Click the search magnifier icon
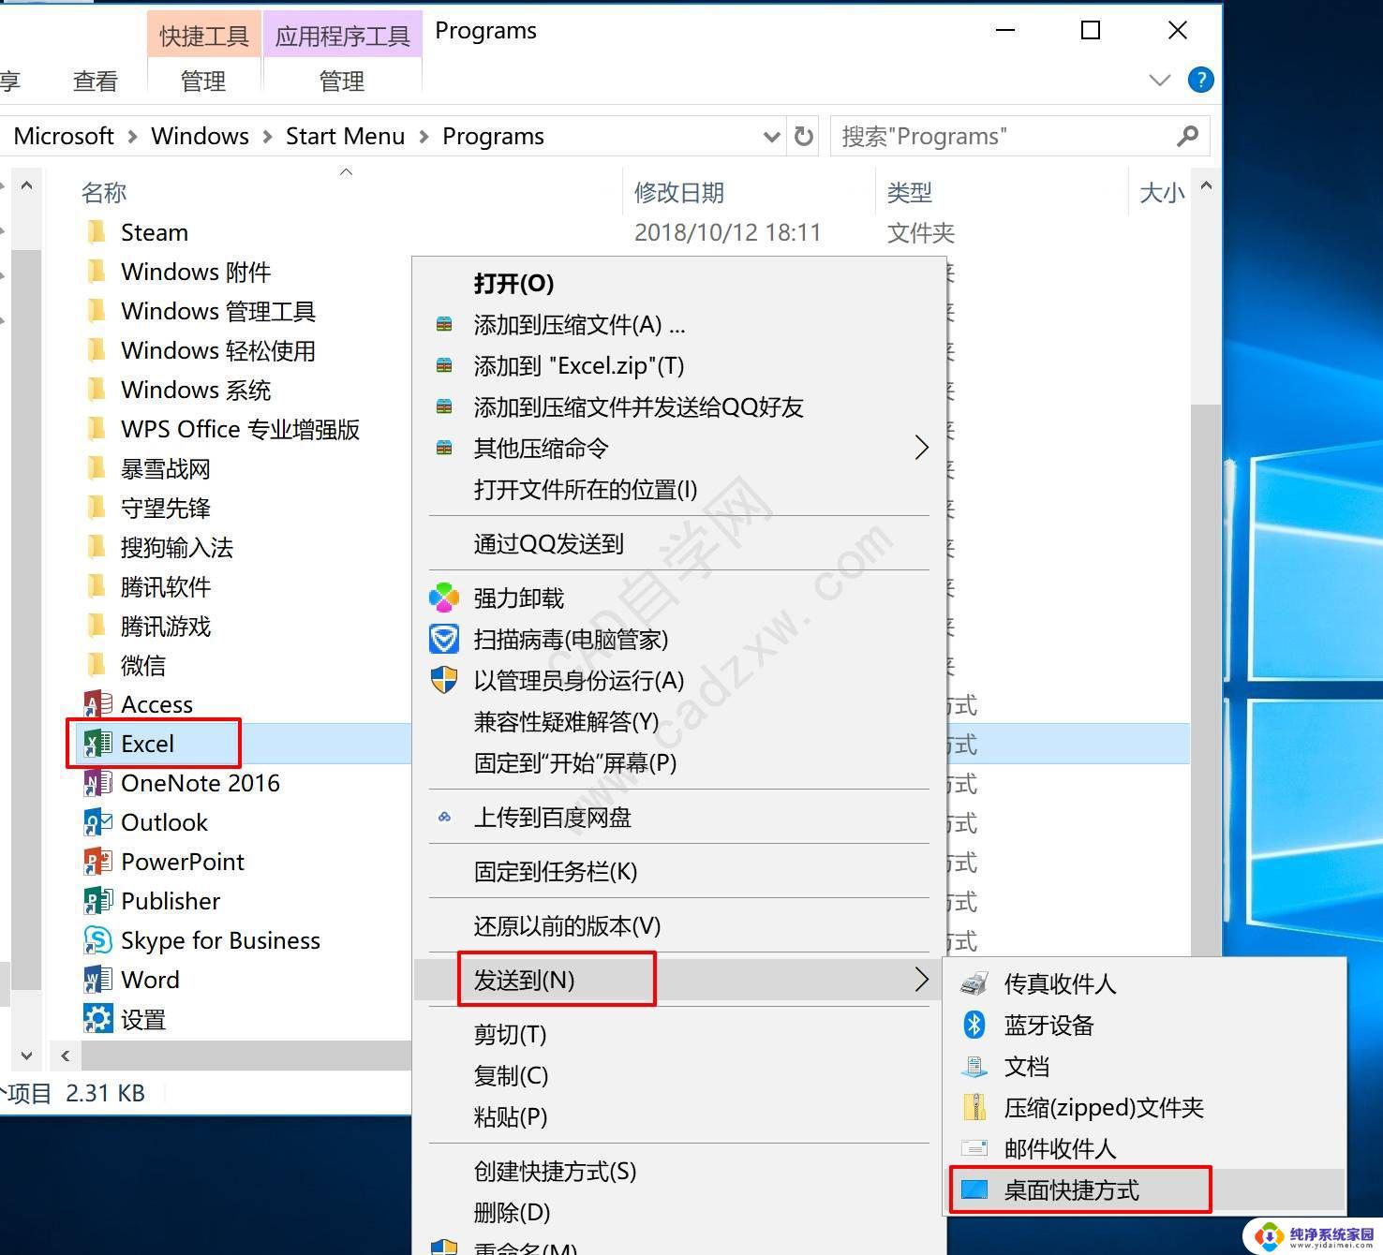This screenshot has width=1383, height=1255. click(1187, 137)
